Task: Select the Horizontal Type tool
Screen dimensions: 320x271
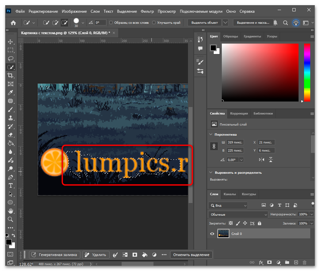Action: point(10,186)
